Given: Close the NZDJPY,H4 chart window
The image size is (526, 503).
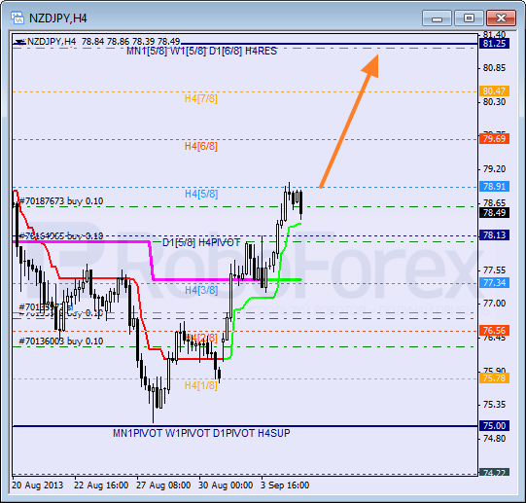Looking at the screenshot, I should (x=501, y=18).
